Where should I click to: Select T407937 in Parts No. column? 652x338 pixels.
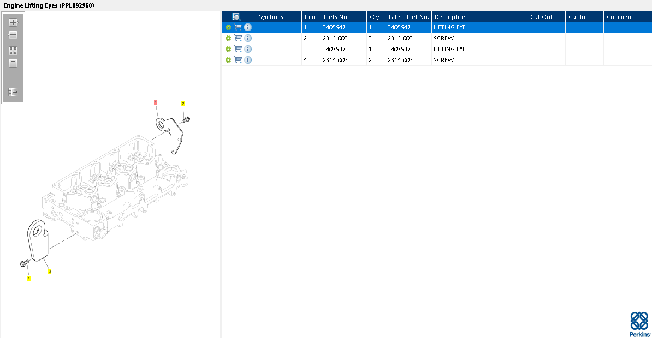point(334,49)
